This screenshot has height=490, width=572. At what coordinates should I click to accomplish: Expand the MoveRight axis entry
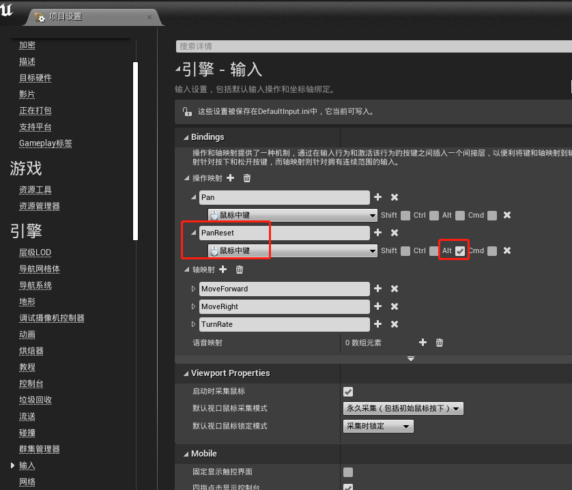point(194,306)
